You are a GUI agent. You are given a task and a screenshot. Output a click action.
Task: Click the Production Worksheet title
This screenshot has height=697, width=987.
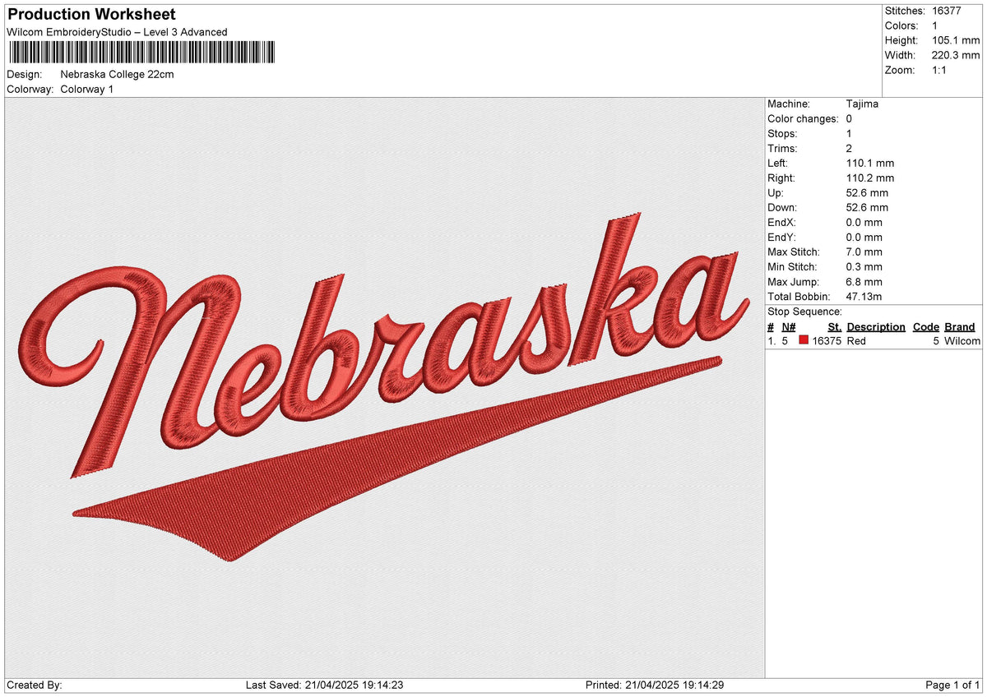tap(91, 15)
